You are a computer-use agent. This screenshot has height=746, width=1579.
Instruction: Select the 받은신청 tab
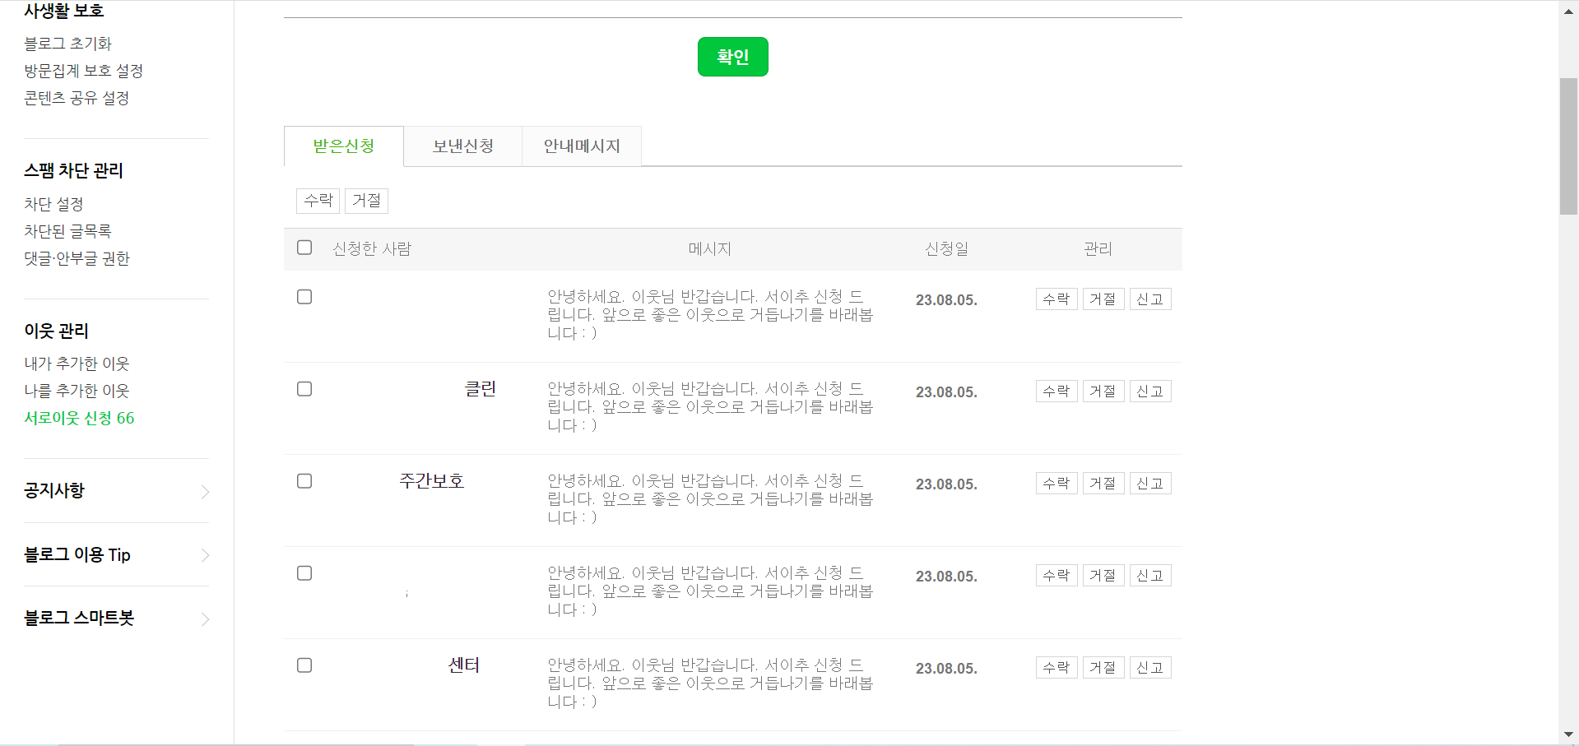[x=344, y=146]
